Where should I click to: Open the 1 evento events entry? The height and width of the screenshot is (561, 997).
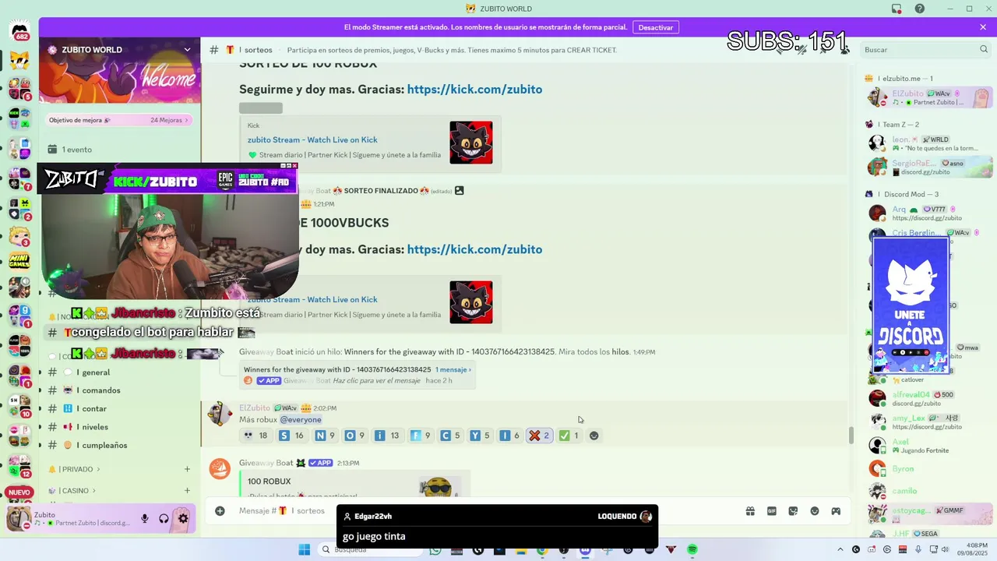coord(118,150)
